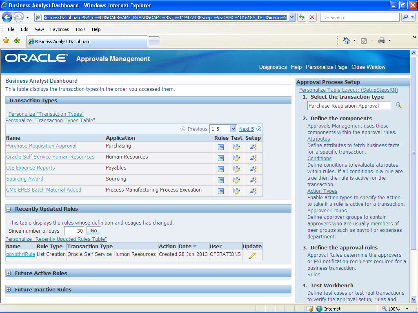Open Setup icon for Sourcing Award
Screen dimensions: 418x313
(x=253, y=180)
